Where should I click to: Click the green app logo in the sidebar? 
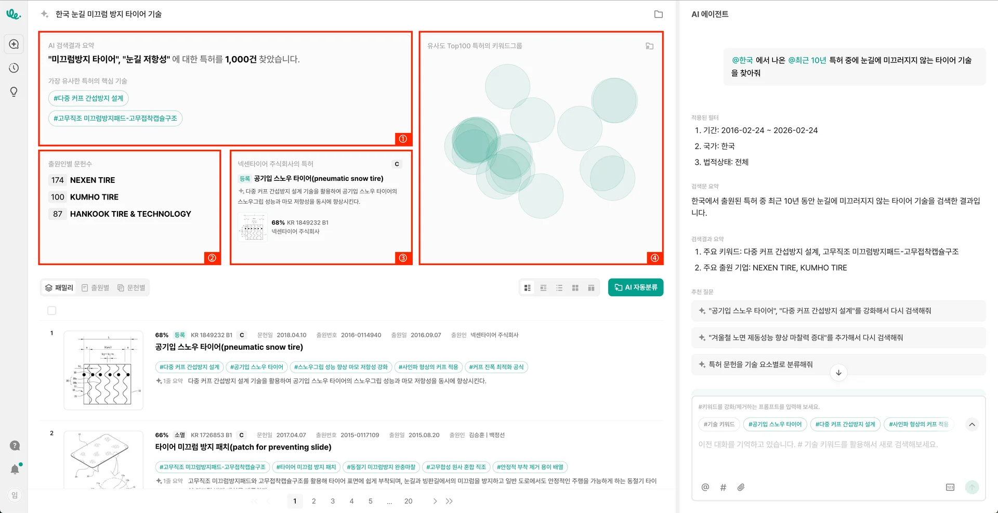click(x=14, y=15)
